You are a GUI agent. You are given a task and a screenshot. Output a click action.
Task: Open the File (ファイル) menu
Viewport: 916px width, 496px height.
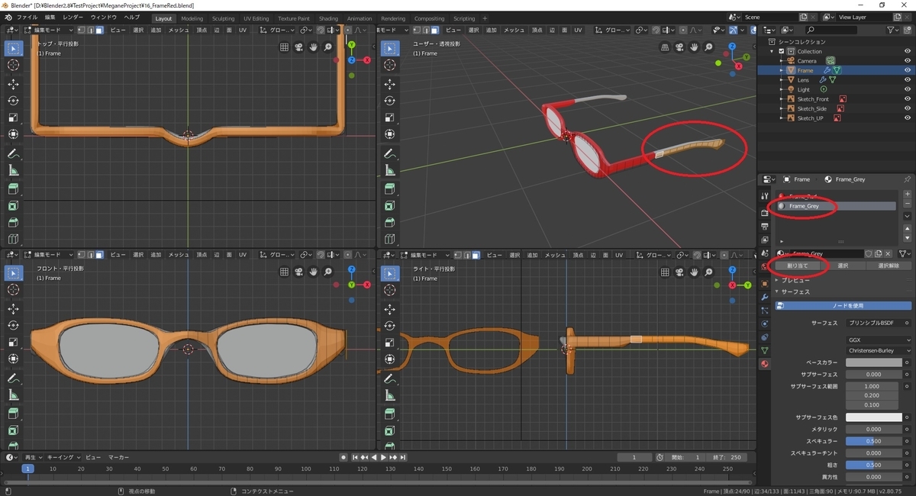tap(27, 17)
